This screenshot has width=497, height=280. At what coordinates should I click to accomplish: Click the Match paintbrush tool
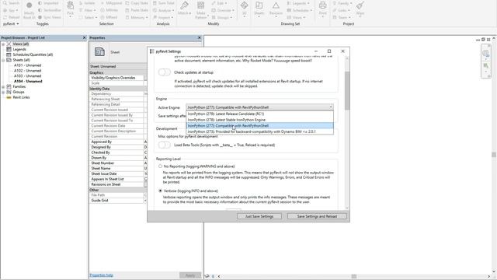pos(184,9)
